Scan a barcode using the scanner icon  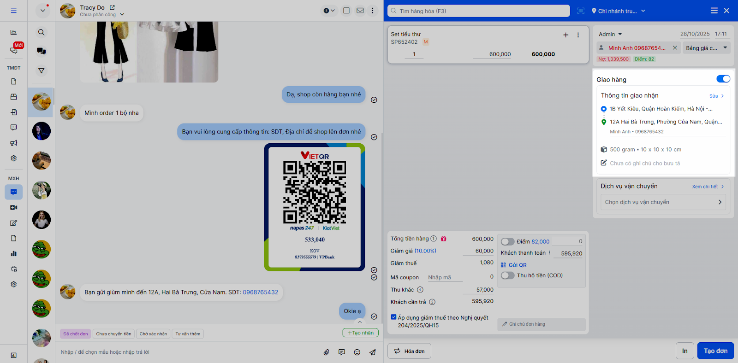click(x=581, y=11)
